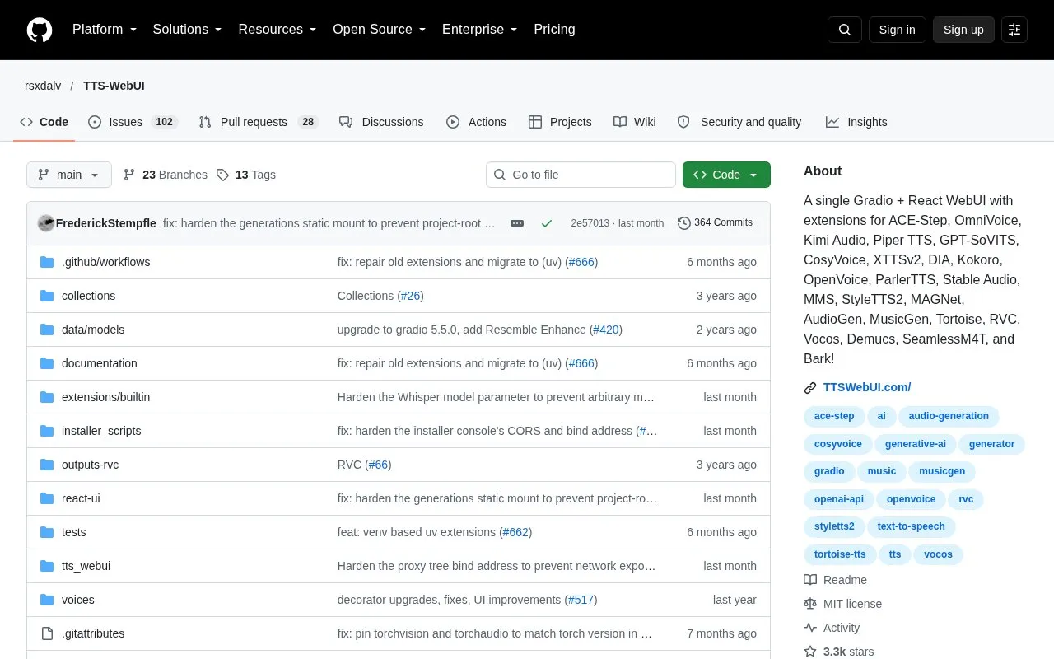Open the search magnifier button

pyautogui.click(x=845, y=30)
